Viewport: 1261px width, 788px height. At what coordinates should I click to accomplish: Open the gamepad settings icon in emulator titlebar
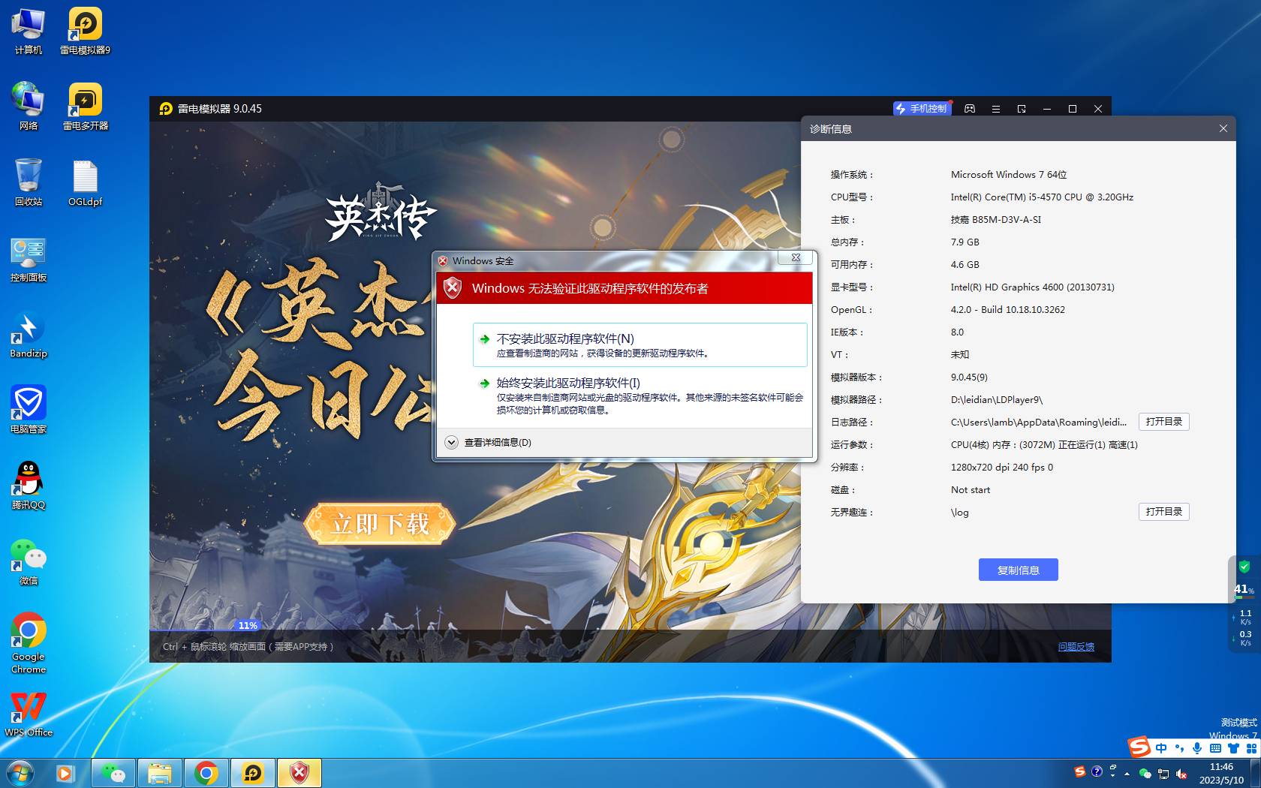click(970, 109)
